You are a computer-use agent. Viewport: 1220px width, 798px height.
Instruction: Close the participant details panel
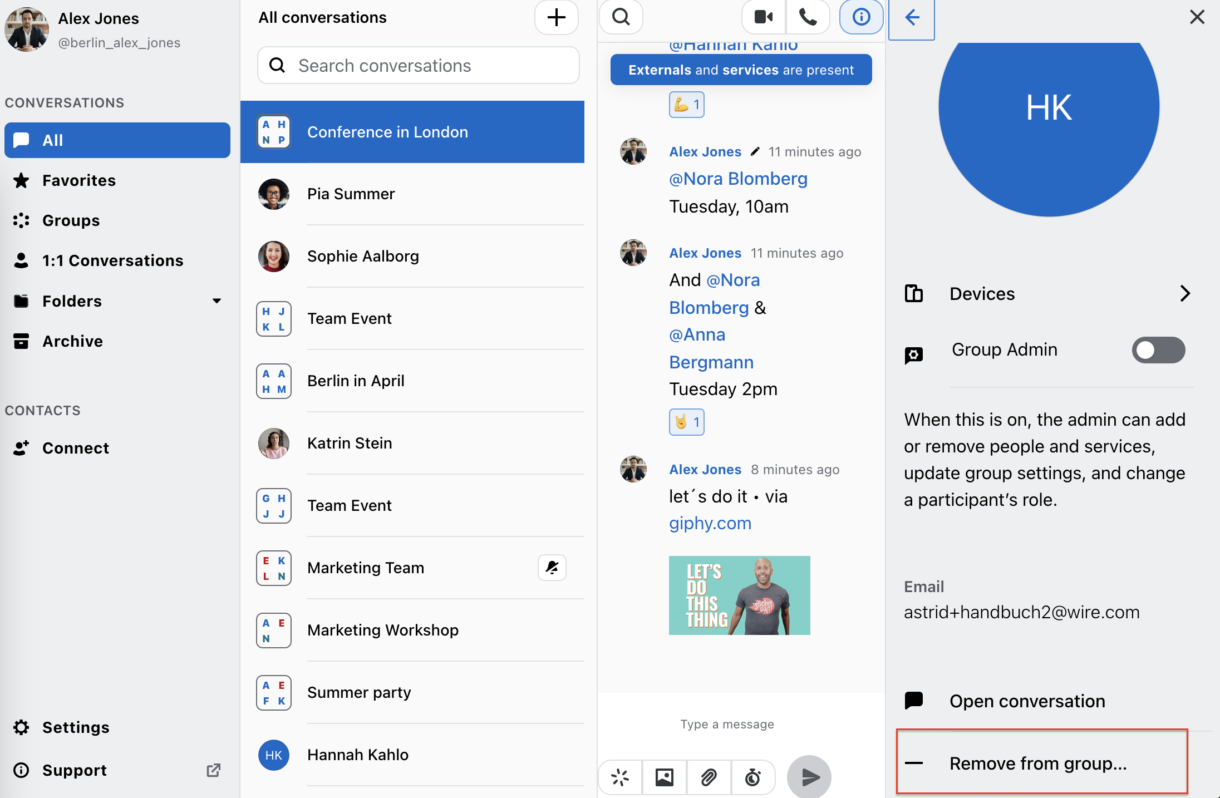tap(1197, 17)
